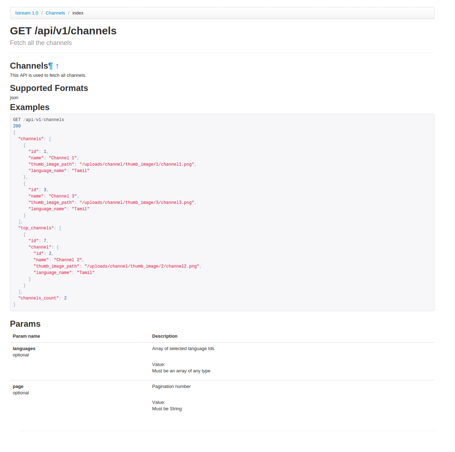Select the Supported Formats heading

click(x=49, y=88)
